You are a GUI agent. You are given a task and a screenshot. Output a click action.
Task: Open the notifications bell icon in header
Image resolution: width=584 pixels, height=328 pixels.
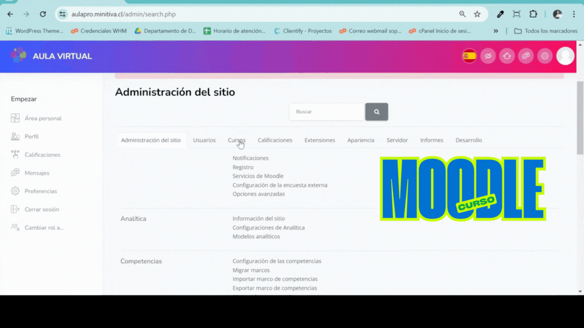(x=507, y=56)
